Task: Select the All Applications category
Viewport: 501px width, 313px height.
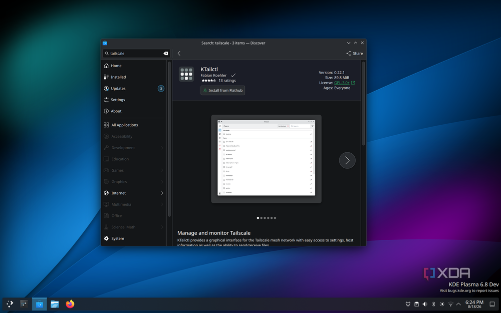Action: coord(134,125)
